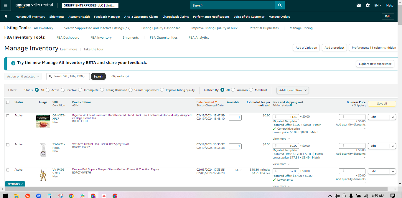
Task: Expand available quantity 34 chevron
Action: [241, 170]
